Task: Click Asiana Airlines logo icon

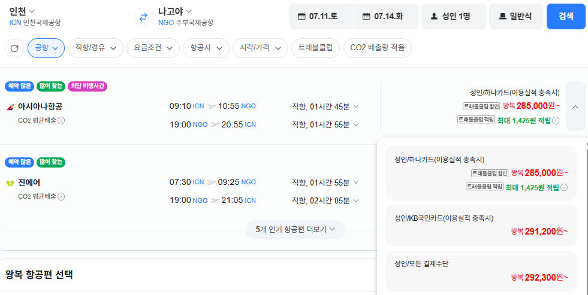Action: click(10, 107)
